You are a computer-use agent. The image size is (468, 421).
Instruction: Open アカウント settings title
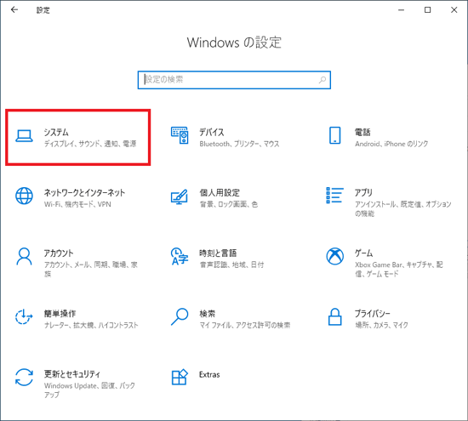pos(59,253)
